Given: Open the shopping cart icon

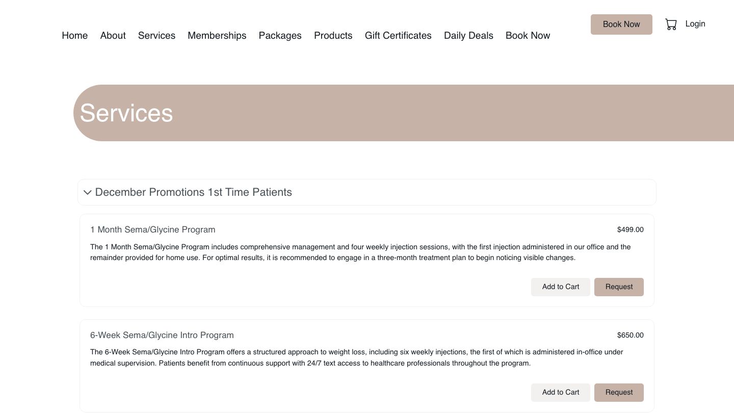Looking at the screenshot, I should pyautogui.click(x=671, y=24).
